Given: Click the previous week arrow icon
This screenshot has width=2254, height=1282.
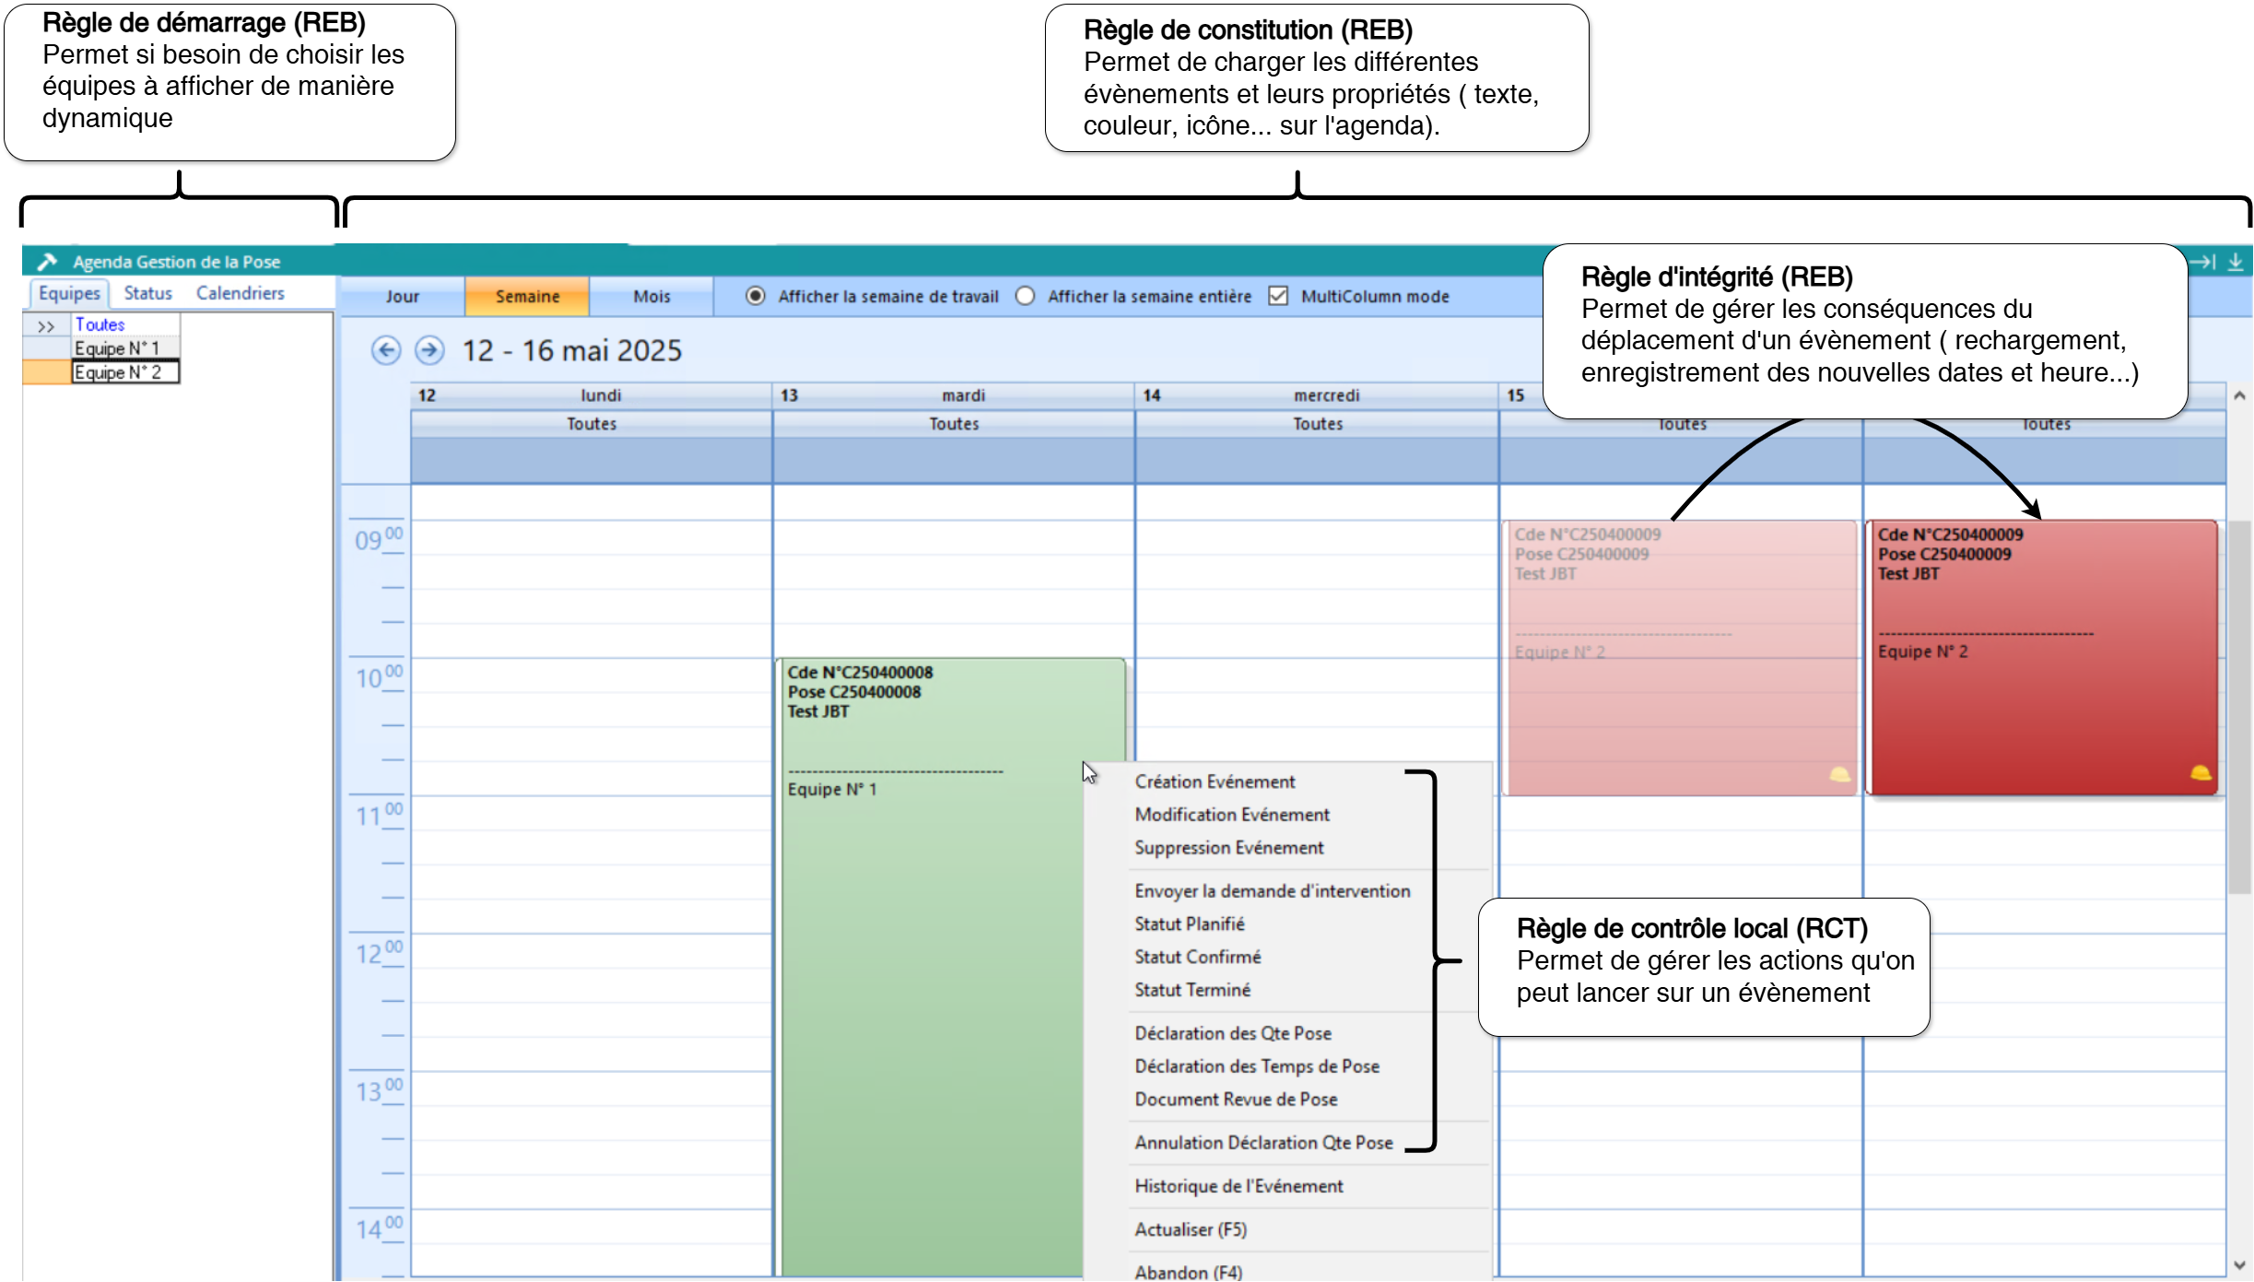Looking at the screenshot, I should coord(386,351).
